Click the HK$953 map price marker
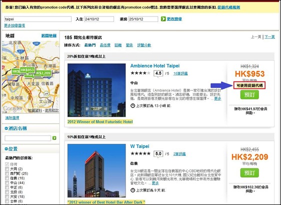This screenshot has width=281, height=205. (x=27, y=70)
